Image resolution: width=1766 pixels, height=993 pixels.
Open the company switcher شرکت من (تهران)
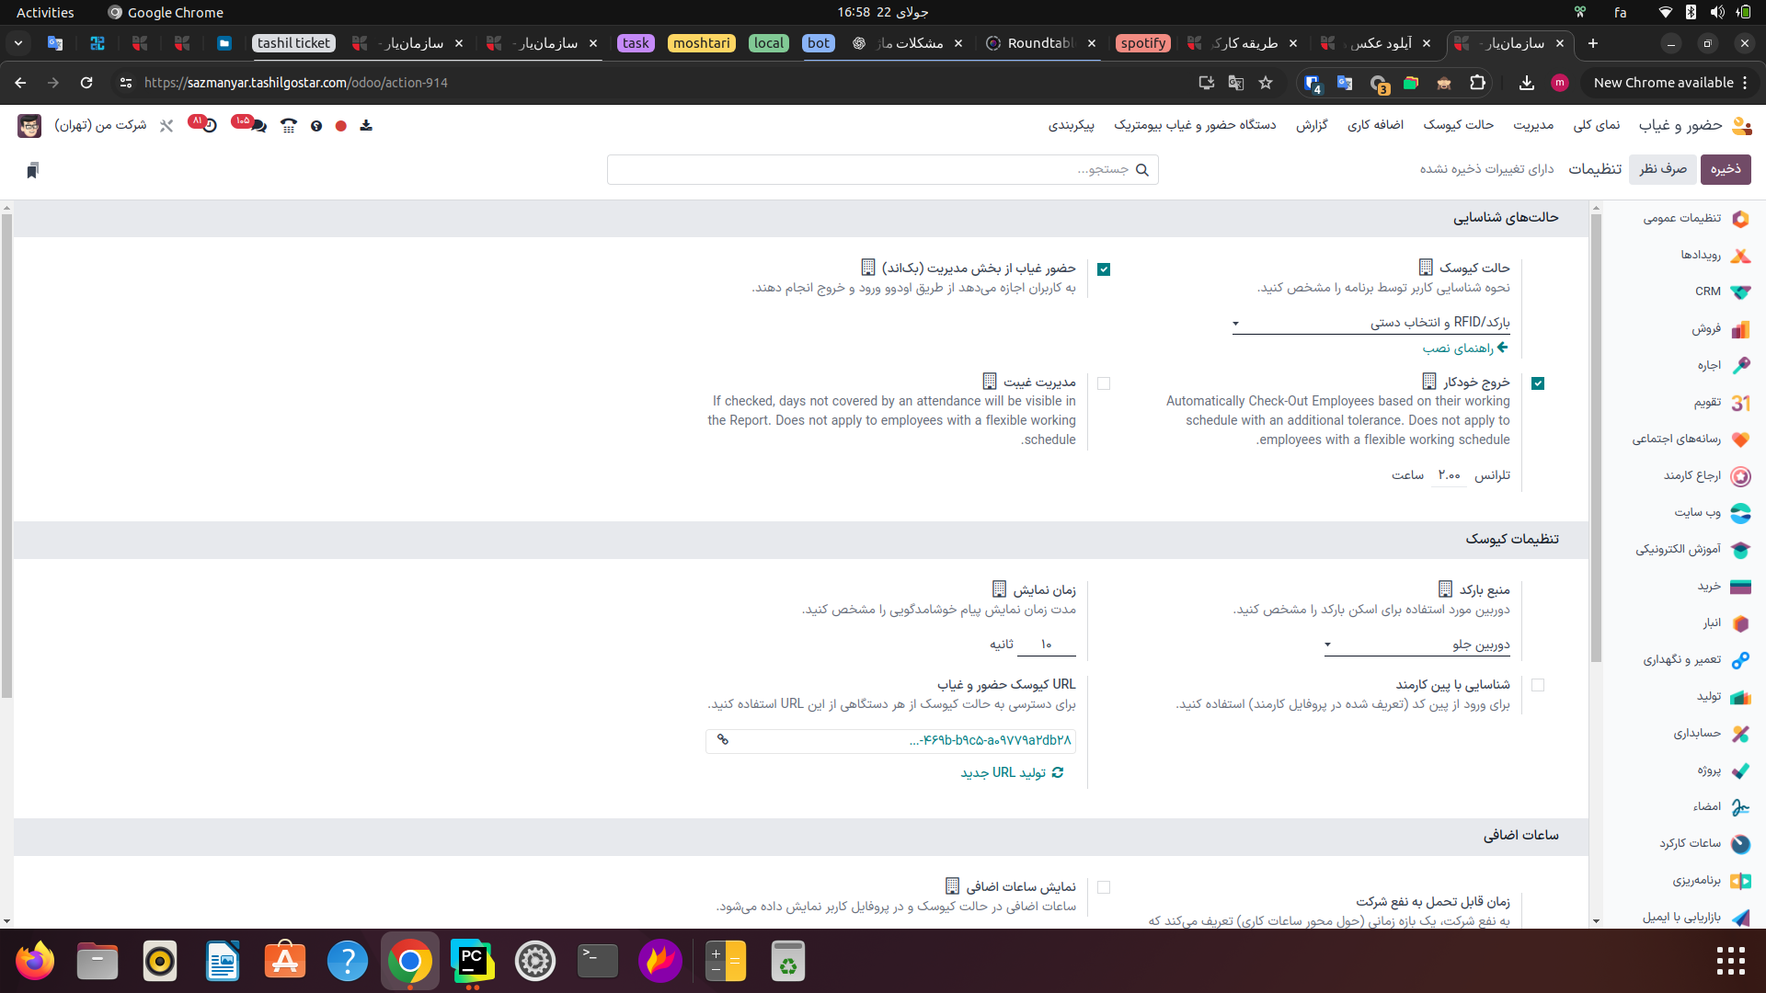99,125
